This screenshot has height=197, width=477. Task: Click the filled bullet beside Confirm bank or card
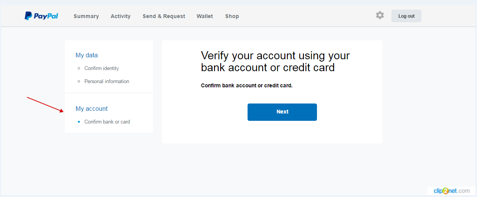tap(79, 122)
